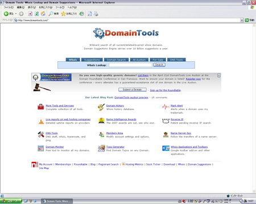This screenshot has width=256, height=204.
Task: Click the Mark Alert pulse icon
Action: 166,107
